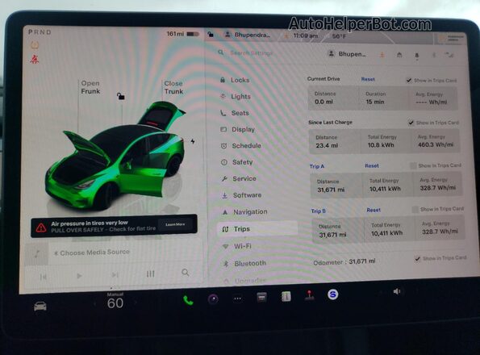Open the Display settings menu
480x355 pixels.
tap(237, 129)
